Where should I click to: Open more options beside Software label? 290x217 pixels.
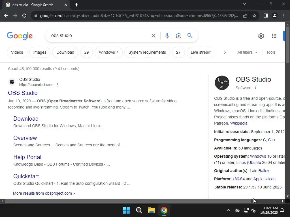pos(256,88)
